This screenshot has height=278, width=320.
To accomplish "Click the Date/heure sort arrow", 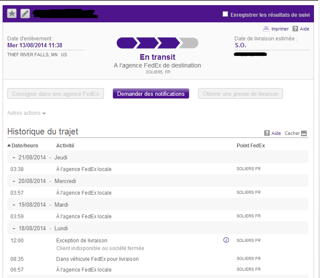I will (x=9, y=145).
